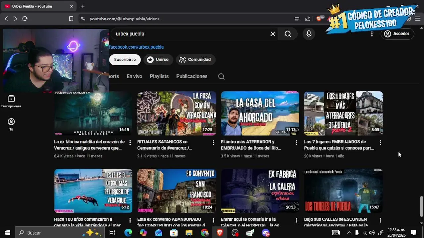Open a new browser tab with plus icon

(x=83, y=6)
